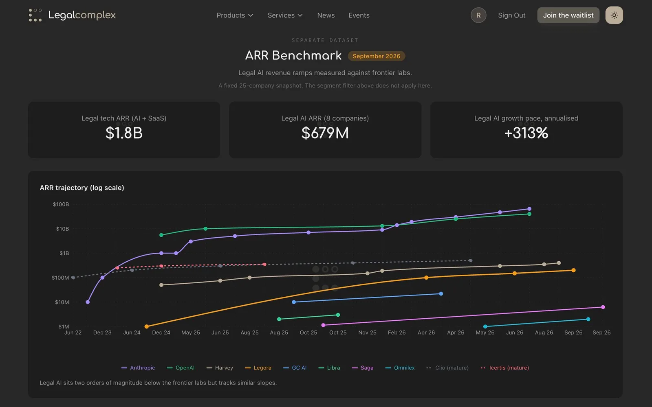Open the R user avatar
This screenshot has width=652, height=407.
click(x=478, y=15)
